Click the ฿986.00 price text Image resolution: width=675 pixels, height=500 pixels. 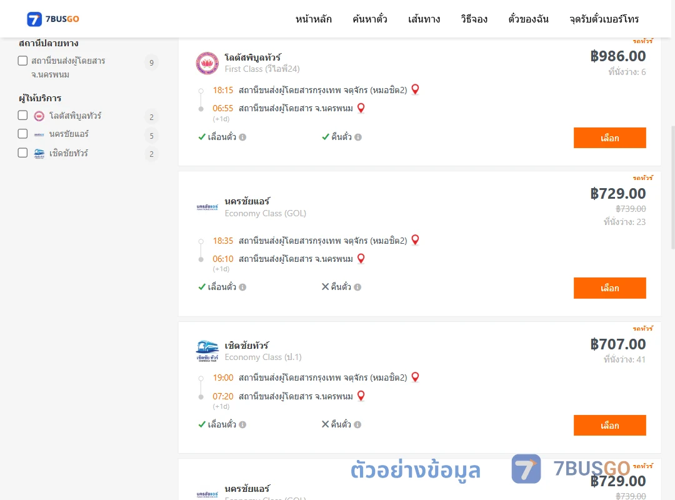617,56
